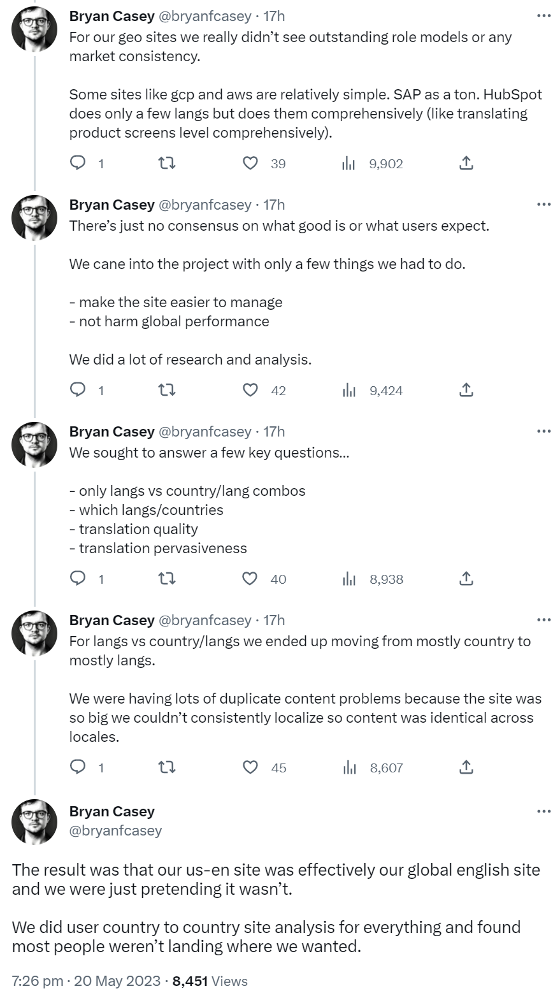Open Bryan Casey's avatar on main tweet

click(x=34, y=821)
